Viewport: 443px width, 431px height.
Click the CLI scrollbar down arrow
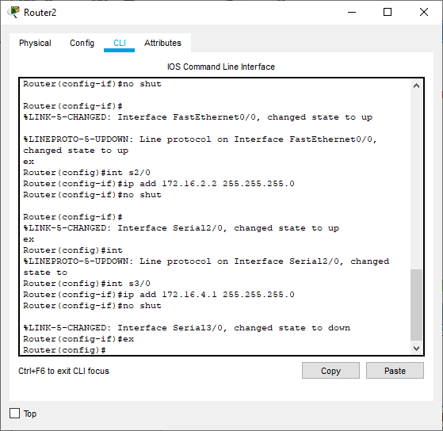coord(416,349)
